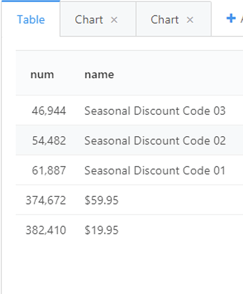243x294 pixels.
Task: Click the $19.95 name cell
Action: [102, 230]
